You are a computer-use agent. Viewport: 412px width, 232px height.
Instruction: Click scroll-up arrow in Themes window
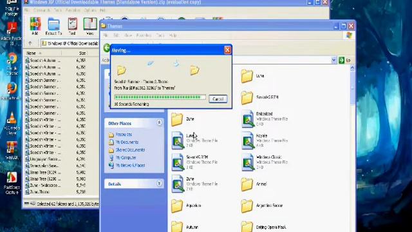352,68
